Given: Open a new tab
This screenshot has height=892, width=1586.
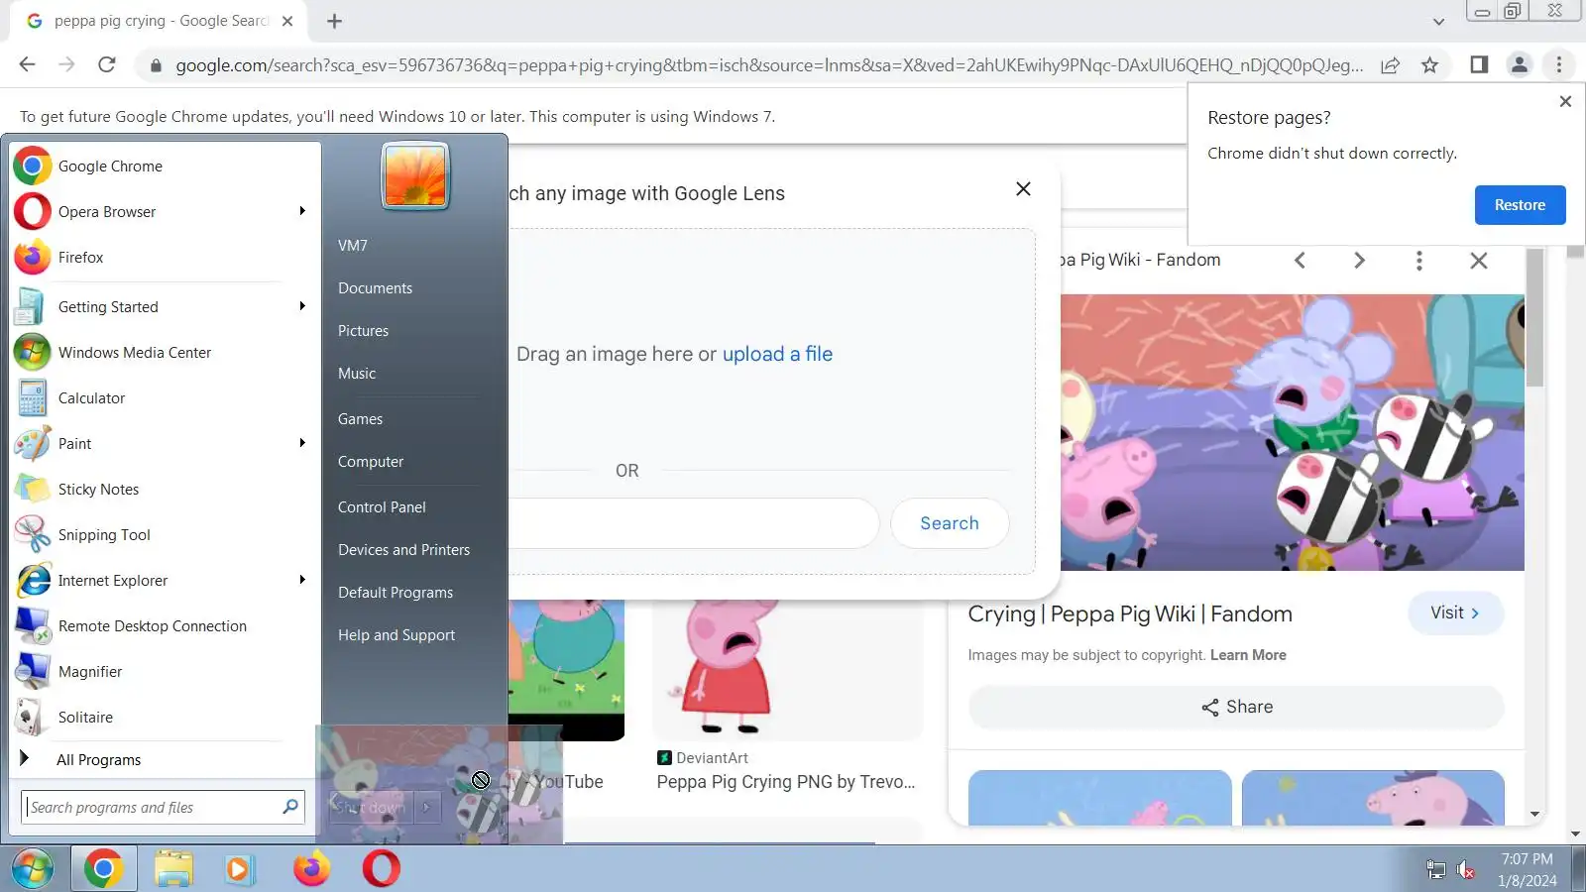Looking at the screenshot, I should 335,21.
